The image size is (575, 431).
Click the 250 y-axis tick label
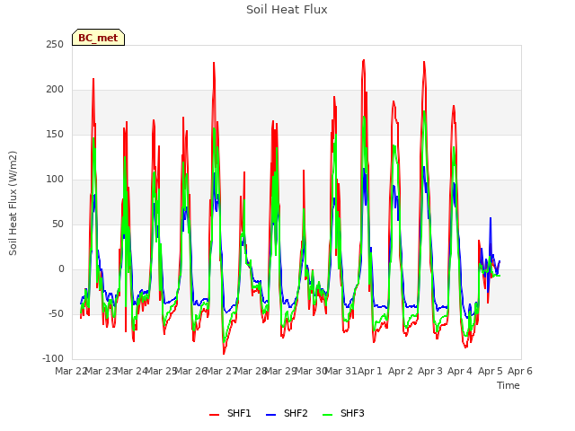point(55,45)
